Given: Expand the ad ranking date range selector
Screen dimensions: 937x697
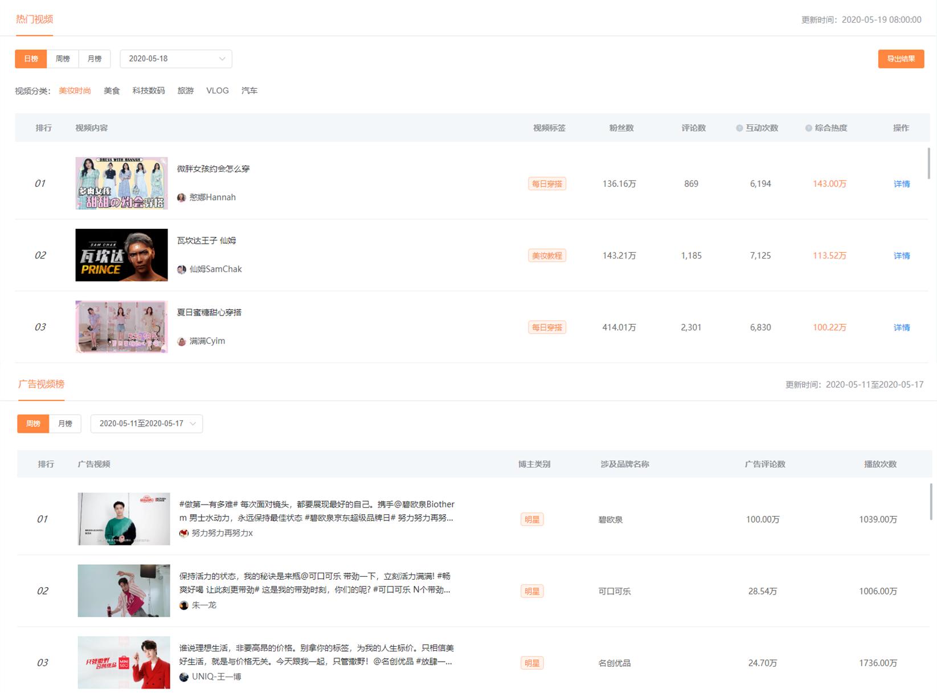Looking at the screenshot, I should 146,424.
